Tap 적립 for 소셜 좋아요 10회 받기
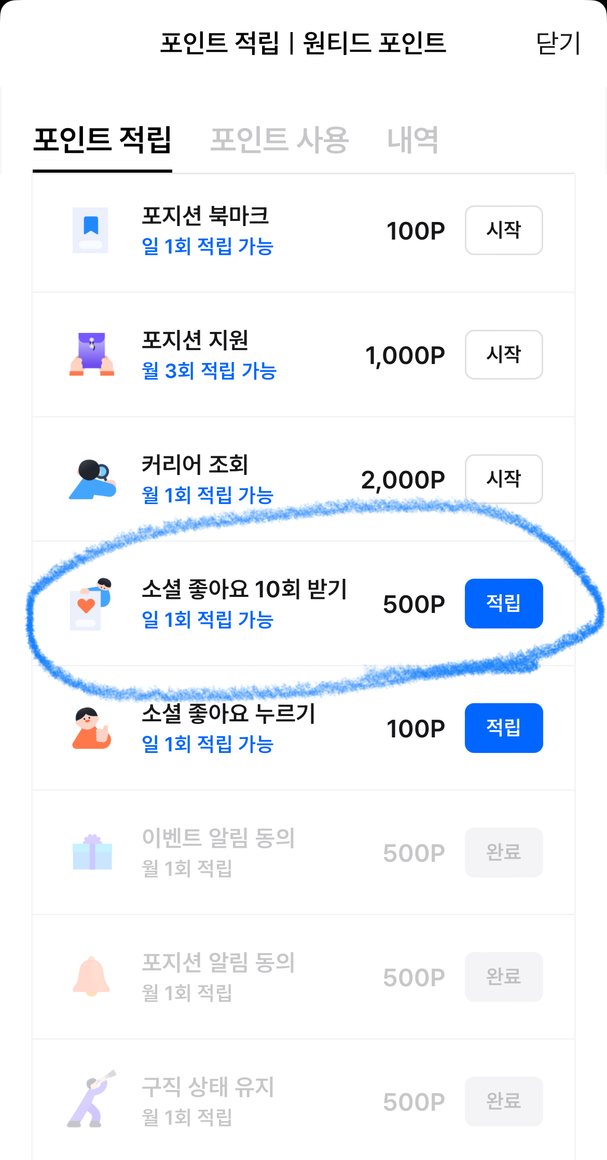Image resolution: width=607 pixels, height=1160 pixels. coord(503,604)
